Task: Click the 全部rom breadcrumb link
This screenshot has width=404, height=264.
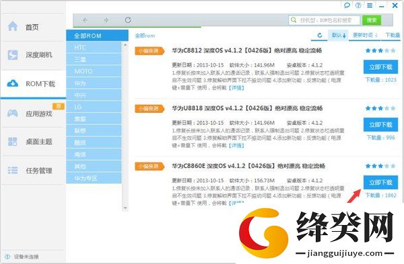Action: [145, 36]
